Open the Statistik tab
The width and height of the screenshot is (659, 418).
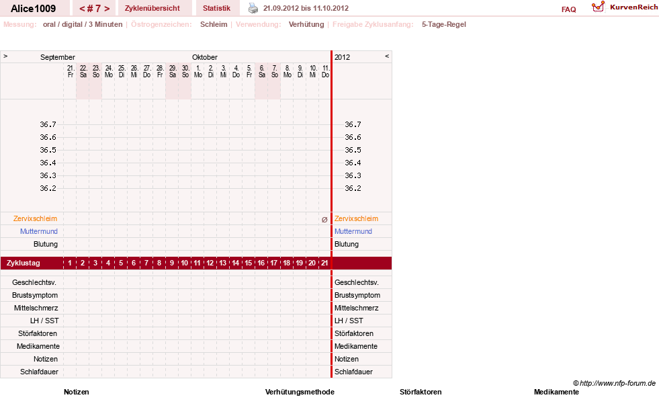coord(216,8)
